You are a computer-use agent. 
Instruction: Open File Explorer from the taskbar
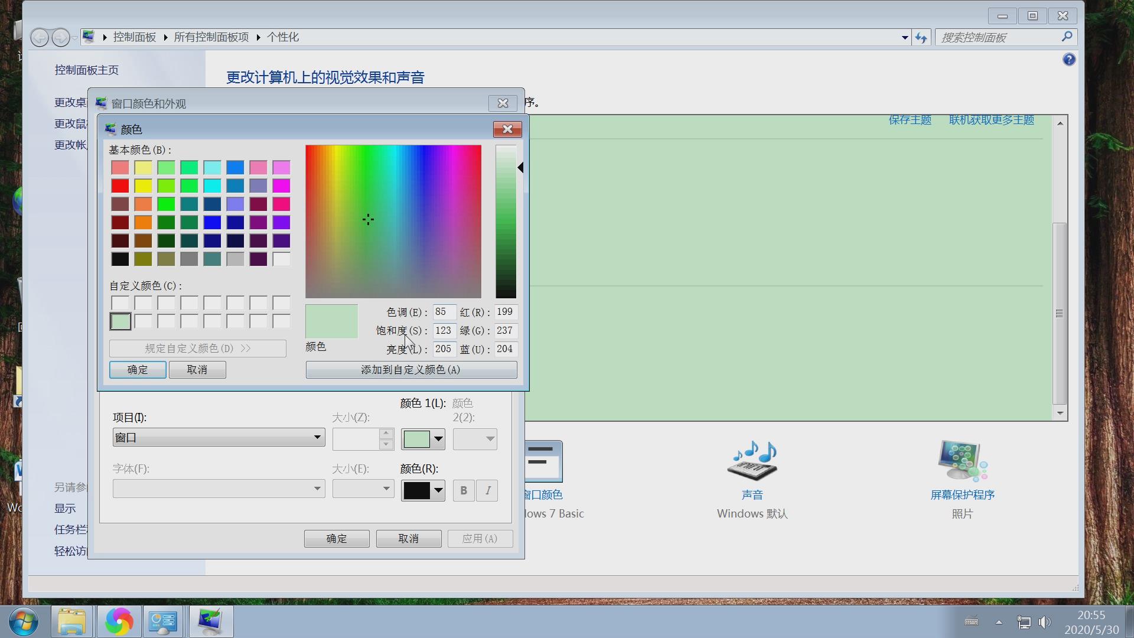[71, 621]
